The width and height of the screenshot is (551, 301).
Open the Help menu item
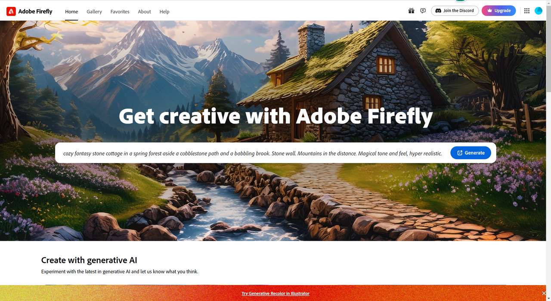click(164, 12)
